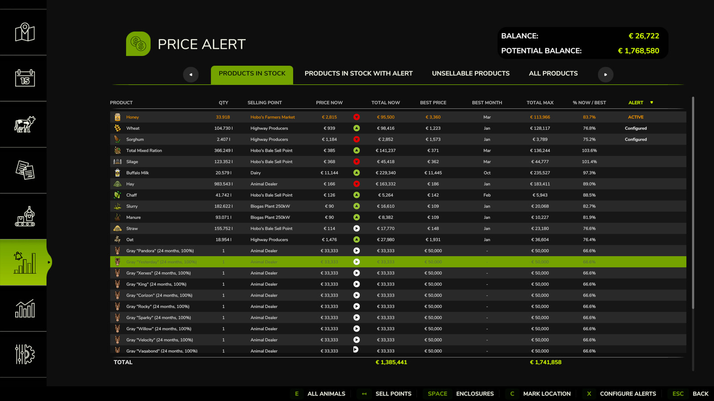
Task: Click the Back button
Action: [x=690, y=394]
